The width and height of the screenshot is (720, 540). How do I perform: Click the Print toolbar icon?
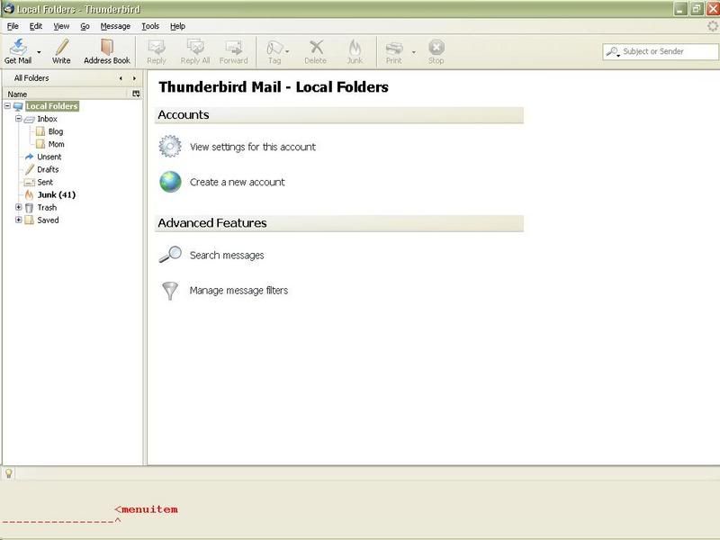click(x=394, y=48)
